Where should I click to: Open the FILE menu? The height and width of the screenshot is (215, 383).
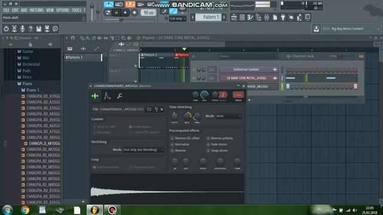pos(6,10)
